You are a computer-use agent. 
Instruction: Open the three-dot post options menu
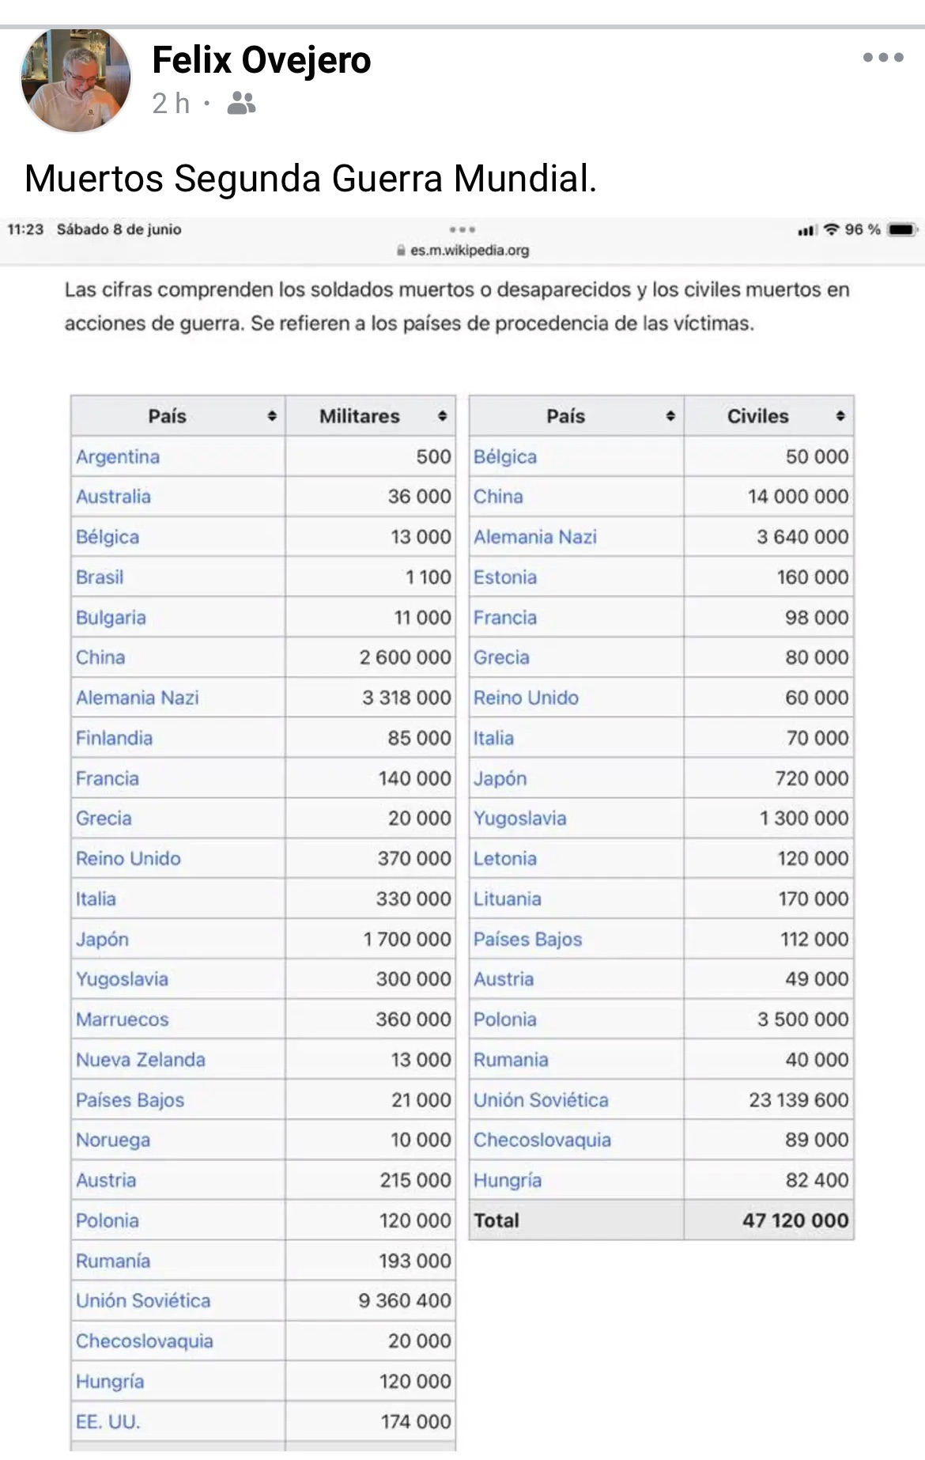tap(883, 57)
